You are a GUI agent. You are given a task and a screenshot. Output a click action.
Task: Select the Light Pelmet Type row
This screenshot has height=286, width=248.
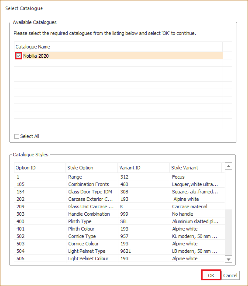click(118, 251)
